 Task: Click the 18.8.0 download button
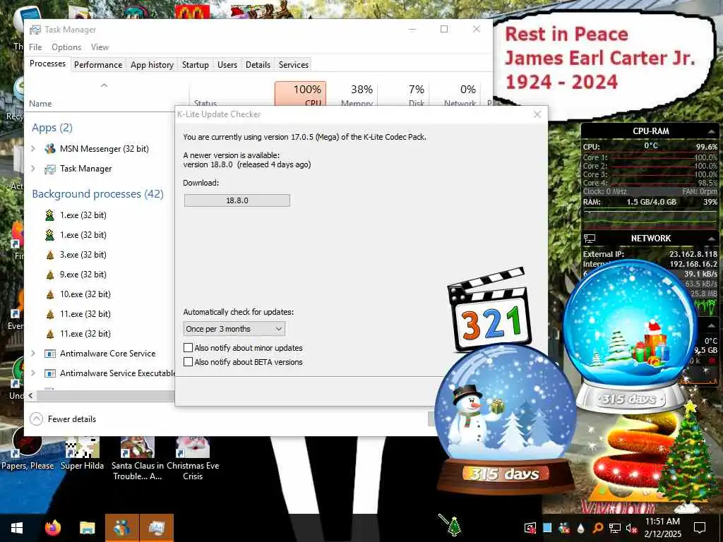(x=237, y=200)
